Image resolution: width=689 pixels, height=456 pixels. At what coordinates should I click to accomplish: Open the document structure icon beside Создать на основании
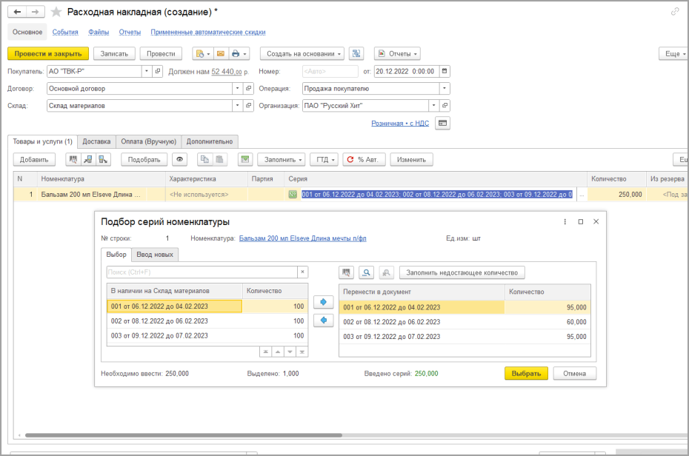coord(356,53)
